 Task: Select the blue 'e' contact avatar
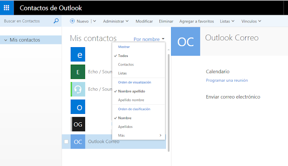78,54
